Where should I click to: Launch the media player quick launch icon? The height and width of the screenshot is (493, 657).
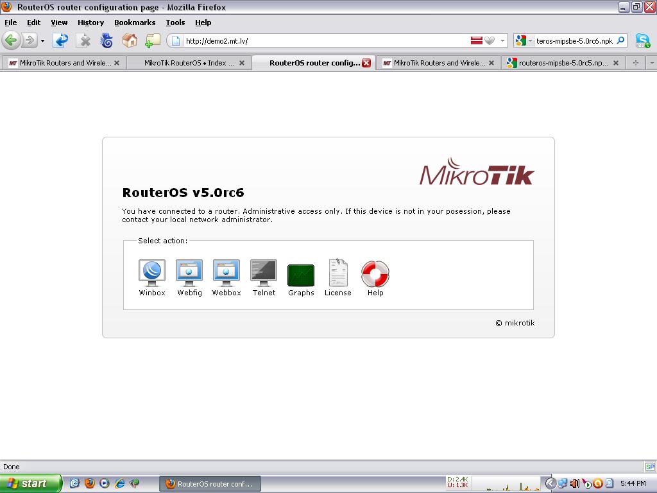point(105,483)
